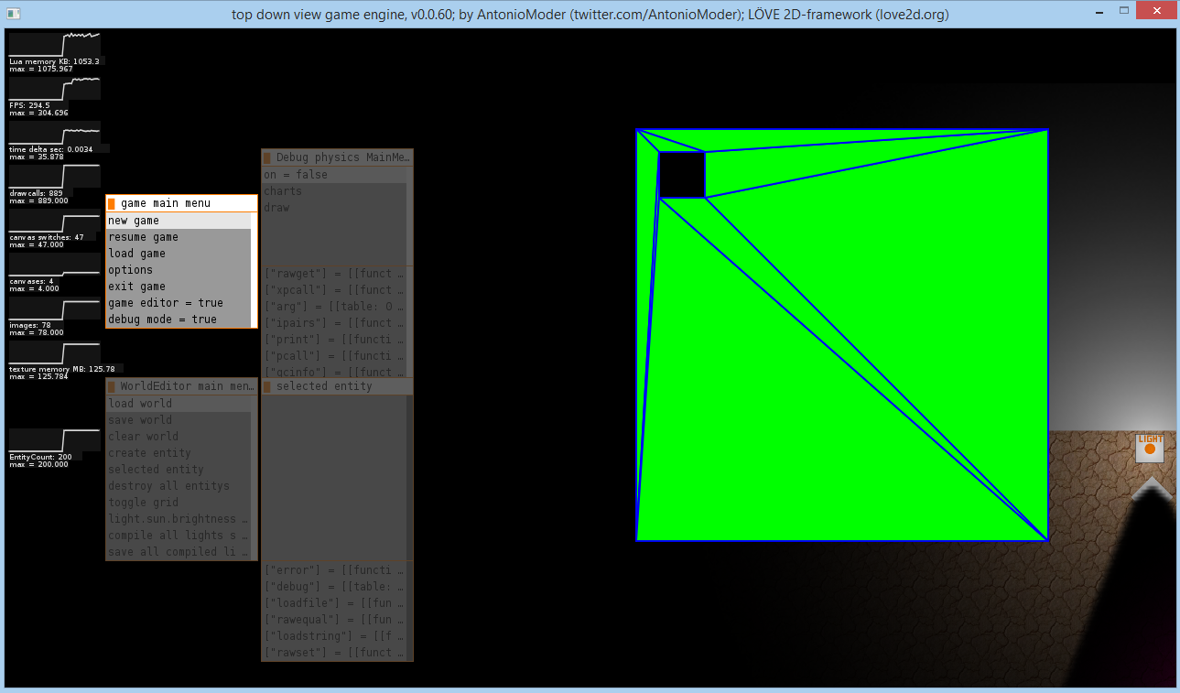This screenshot has height=693, width=1180.
Task: Select the ["rawget"] table row
Action: pyautogui.click(x=334, y=274)
